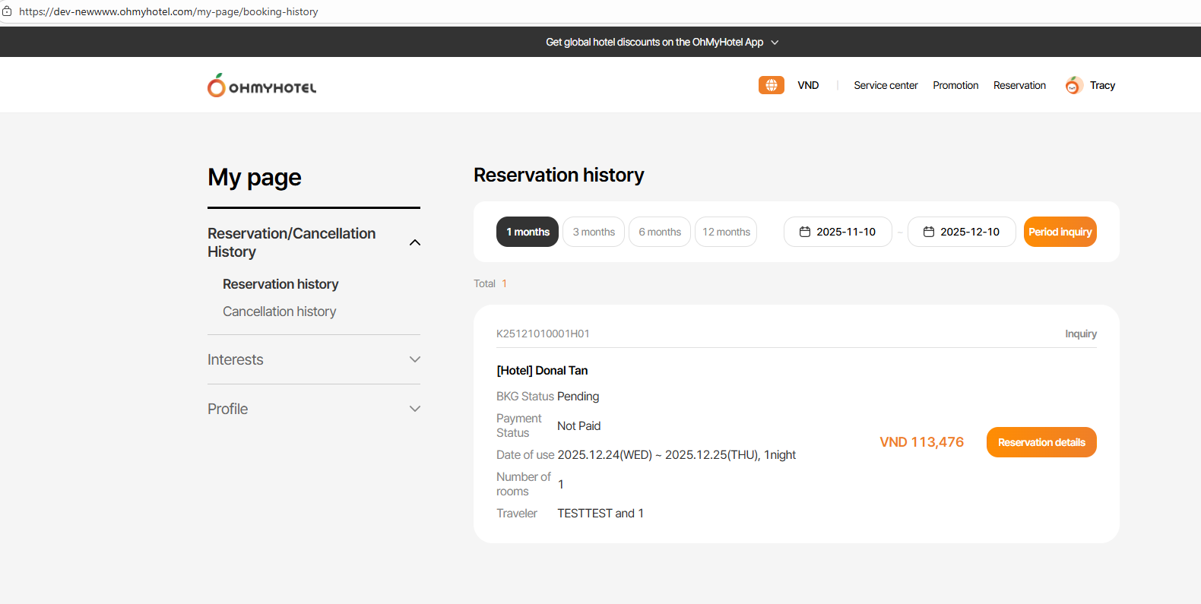1201x604 pixels.
Task: Collapse the Reservation/Cancellation History section
Action: tap(415, 242)
